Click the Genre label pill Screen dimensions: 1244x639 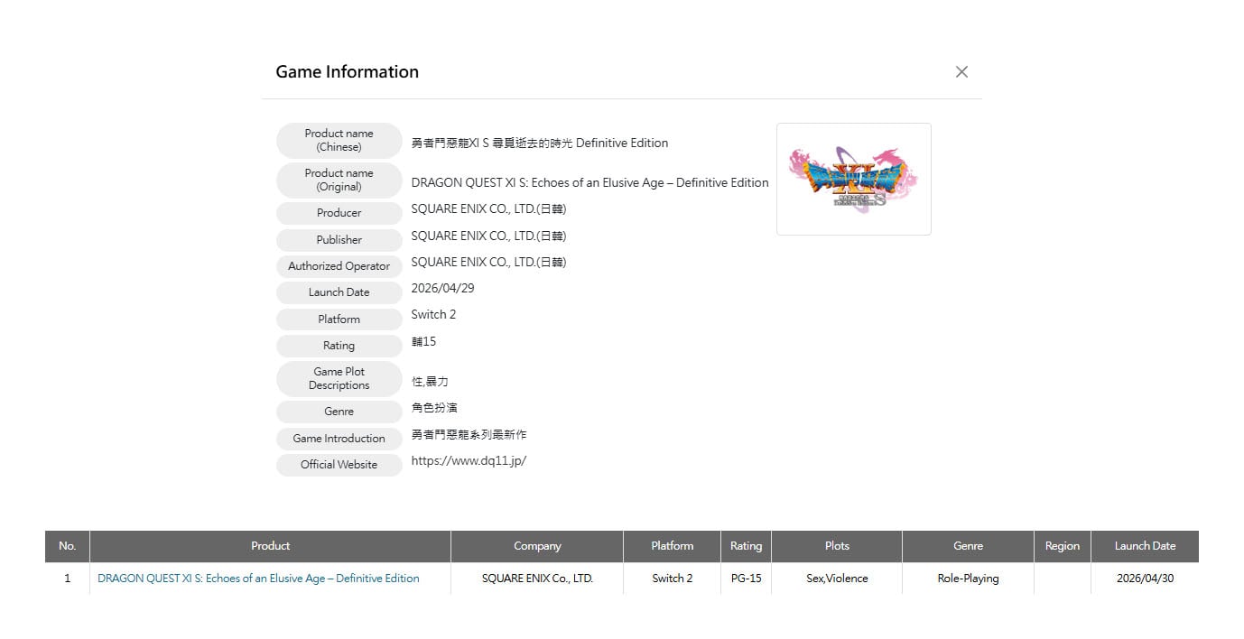click(x=339, y=412)
